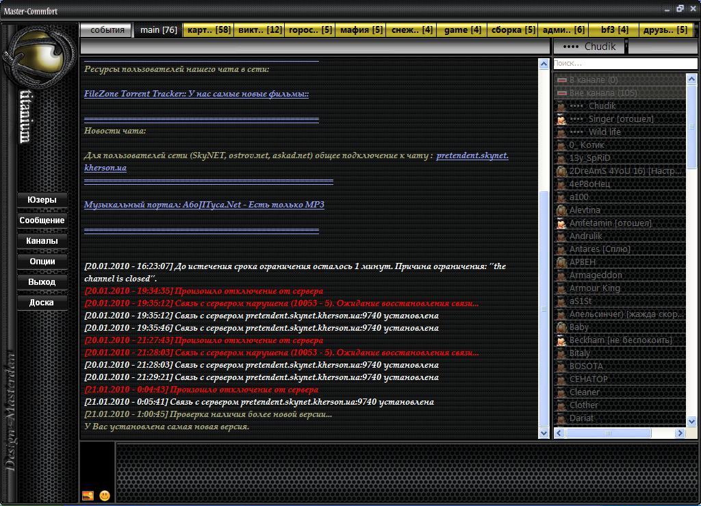This screenshot has height=506, width=701.
Task: Click the user list horizontal scrollbar
Action: 607,433
